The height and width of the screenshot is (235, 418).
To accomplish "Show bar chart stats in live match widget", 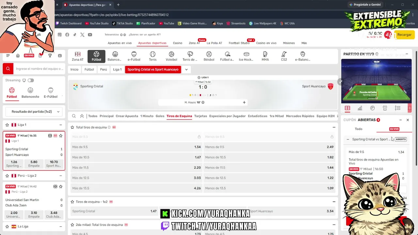I will click(360, 108).
